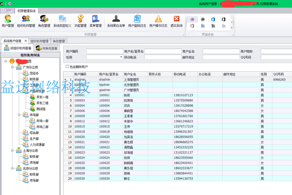Sort by 用户编码 column header
The width and height of the screenshot is (292, 195).
(x=86, y=74)
